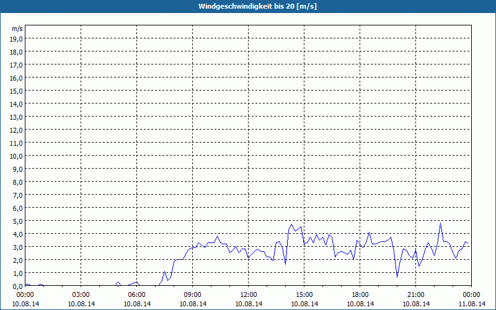
Task: Select the 0,0 y-axis value
Action: (17, 286)
